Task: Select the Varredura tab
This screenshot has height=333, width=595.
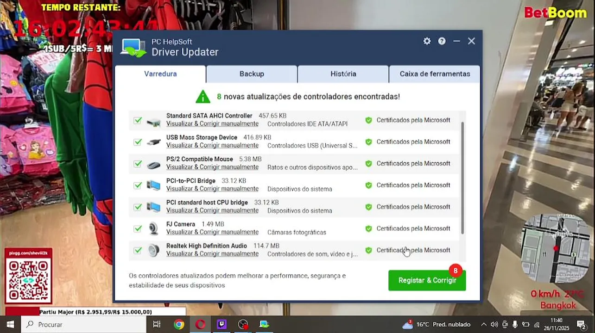Action: pos(160,74)
